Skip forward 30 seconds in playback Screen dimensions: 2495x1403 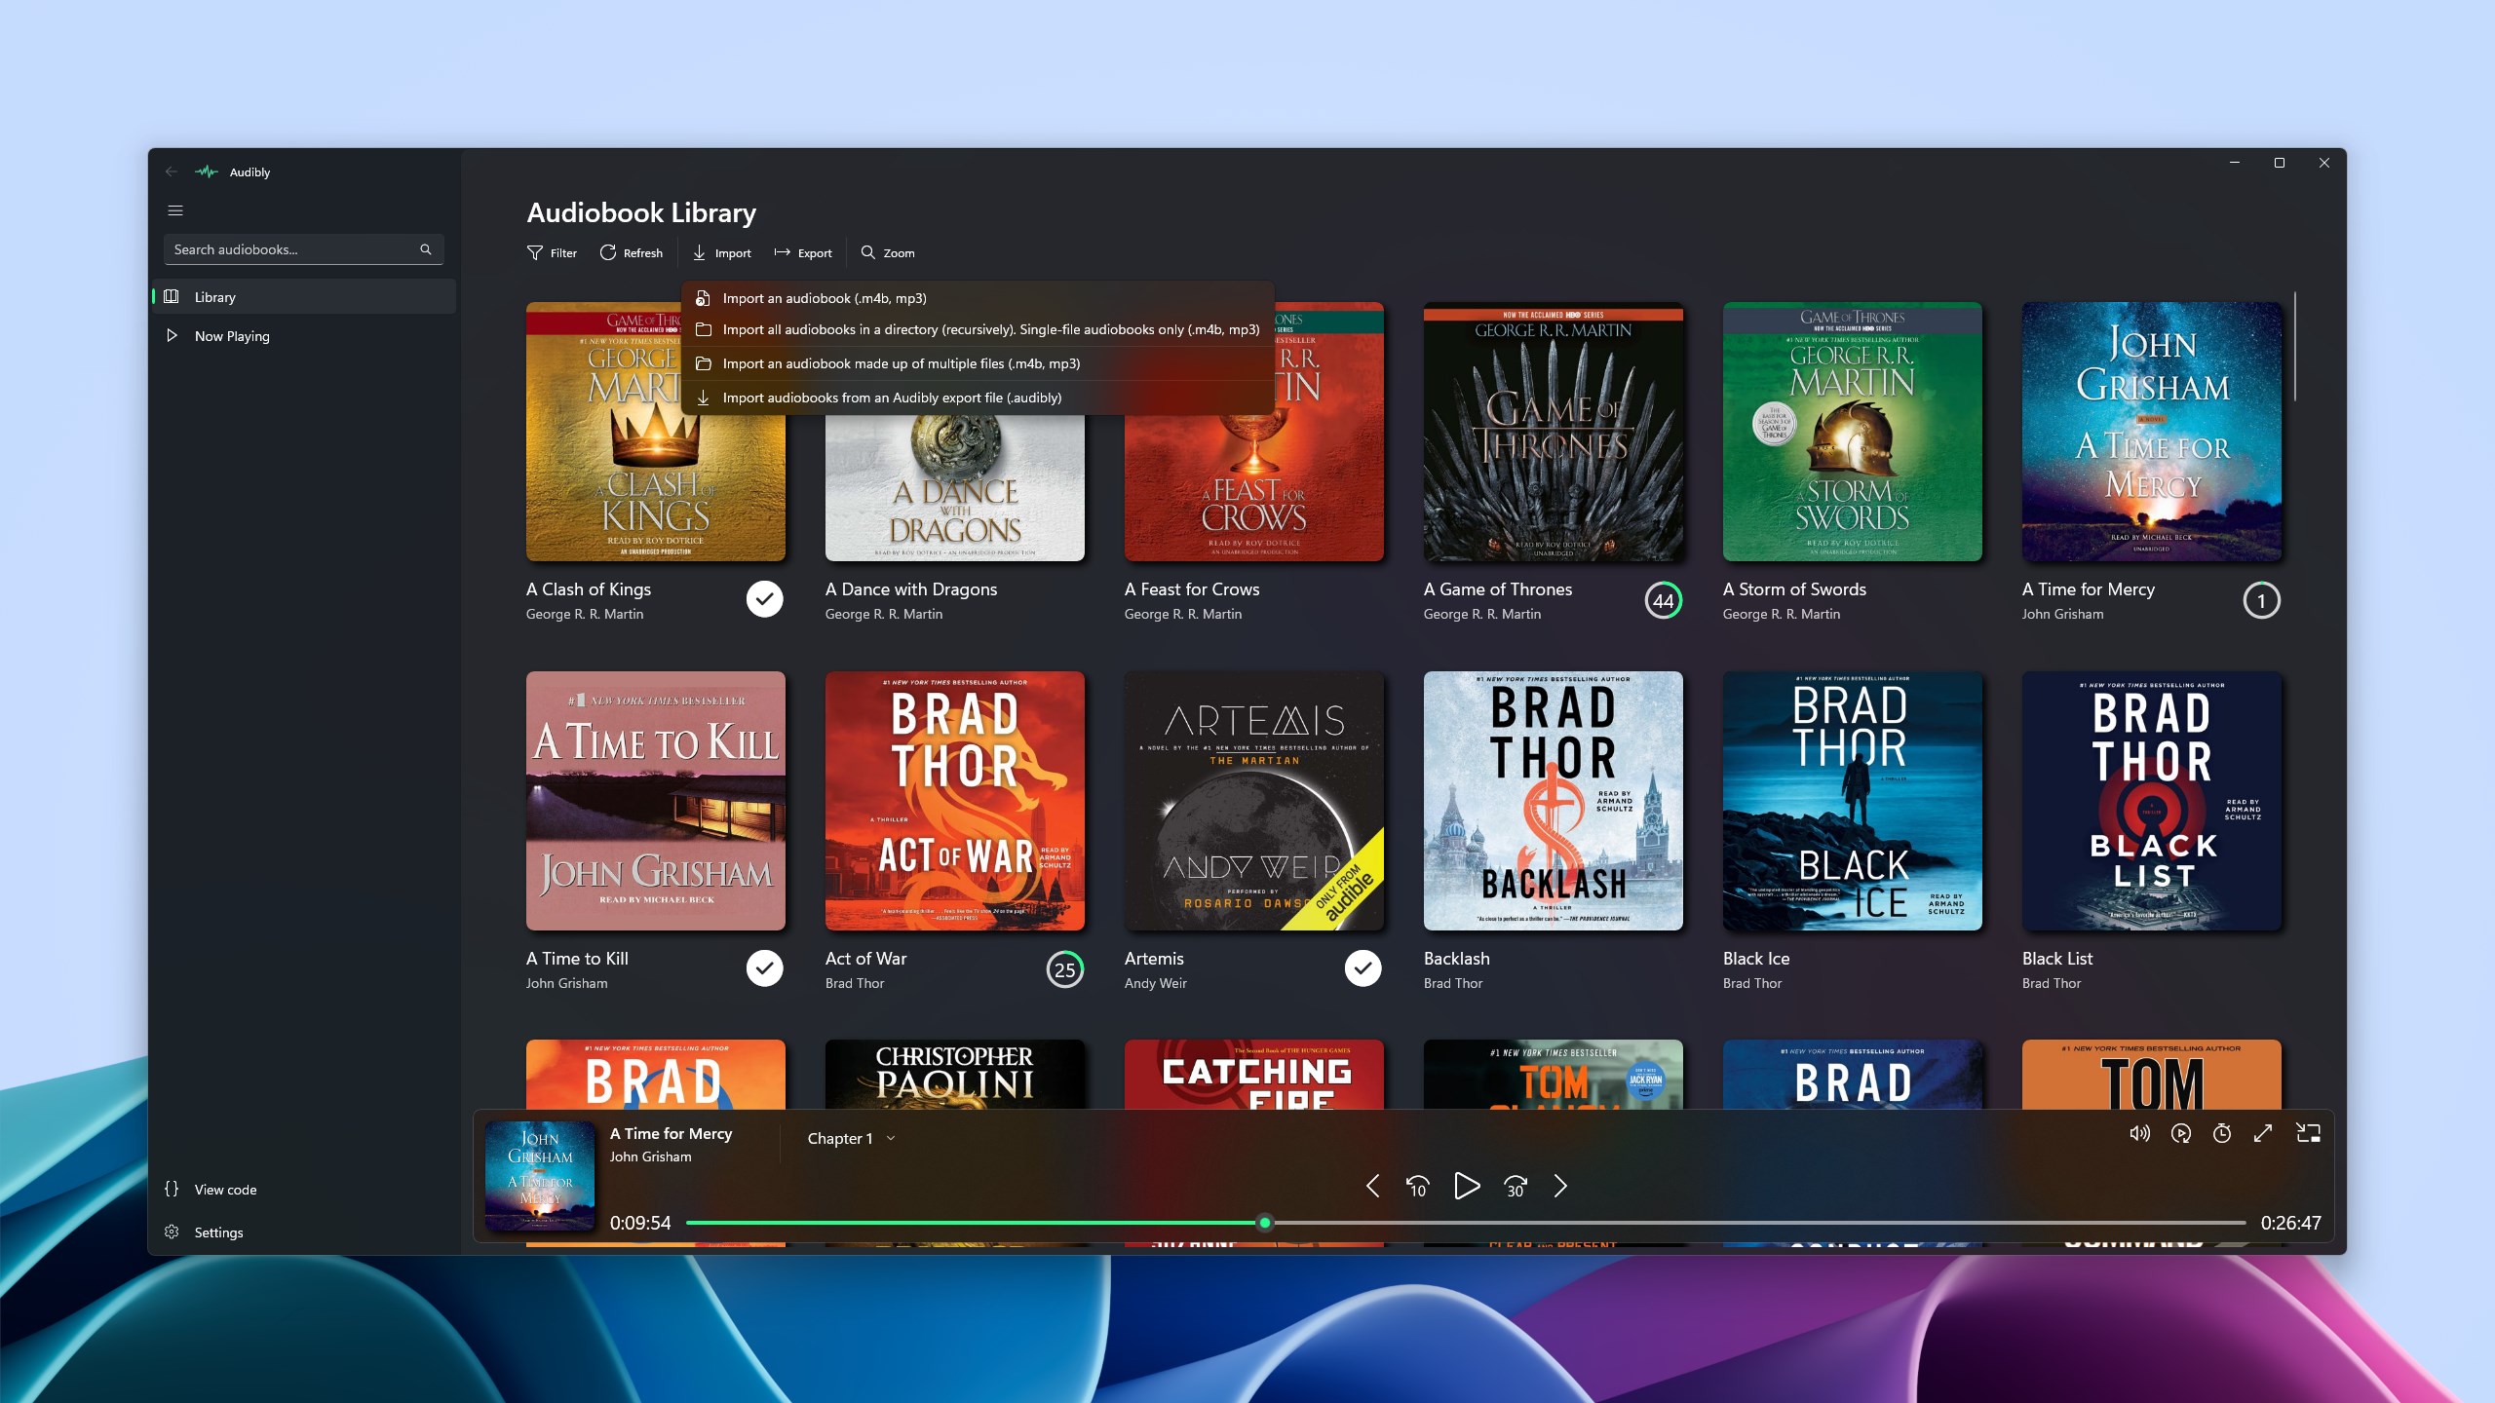1515,1187
